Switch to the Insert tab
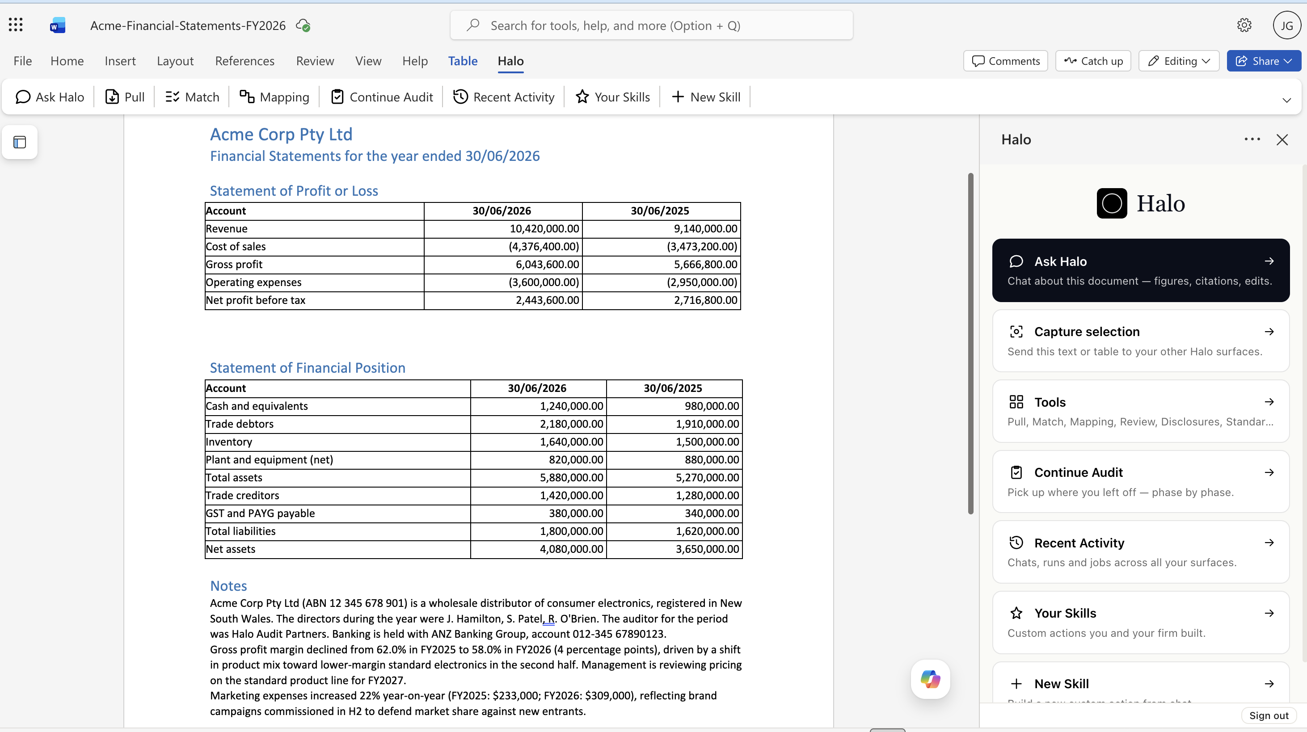This screenshot has width=1307, height=732. pyautogui.click(x=120, y=61)
